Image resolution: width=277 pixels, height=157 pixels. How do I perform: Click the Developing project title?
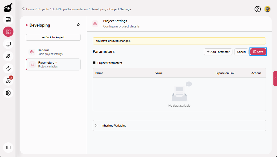pos(40,25)
